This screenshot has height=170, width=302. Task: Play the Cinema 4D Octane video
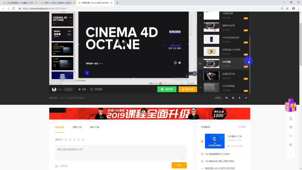click(x=123, y=42)
